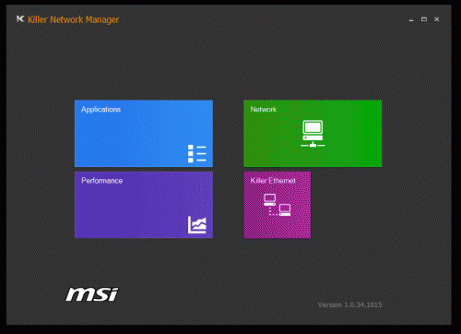This screenshot has width=461, height=334.
Task: Click the performance chart icon
Action: [197, 225]
